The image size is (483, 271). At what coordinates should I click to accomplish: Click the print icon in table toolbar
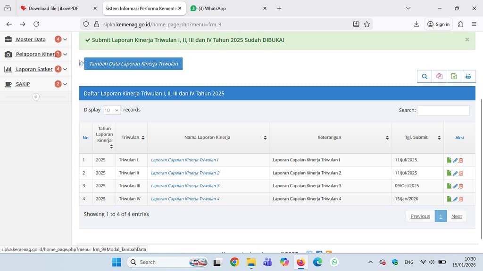pyautogui.click(x=468, y=76)
